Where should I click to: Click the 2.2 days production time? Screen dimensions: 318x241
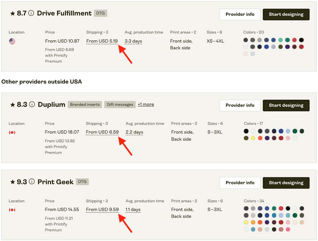(134, 132)
